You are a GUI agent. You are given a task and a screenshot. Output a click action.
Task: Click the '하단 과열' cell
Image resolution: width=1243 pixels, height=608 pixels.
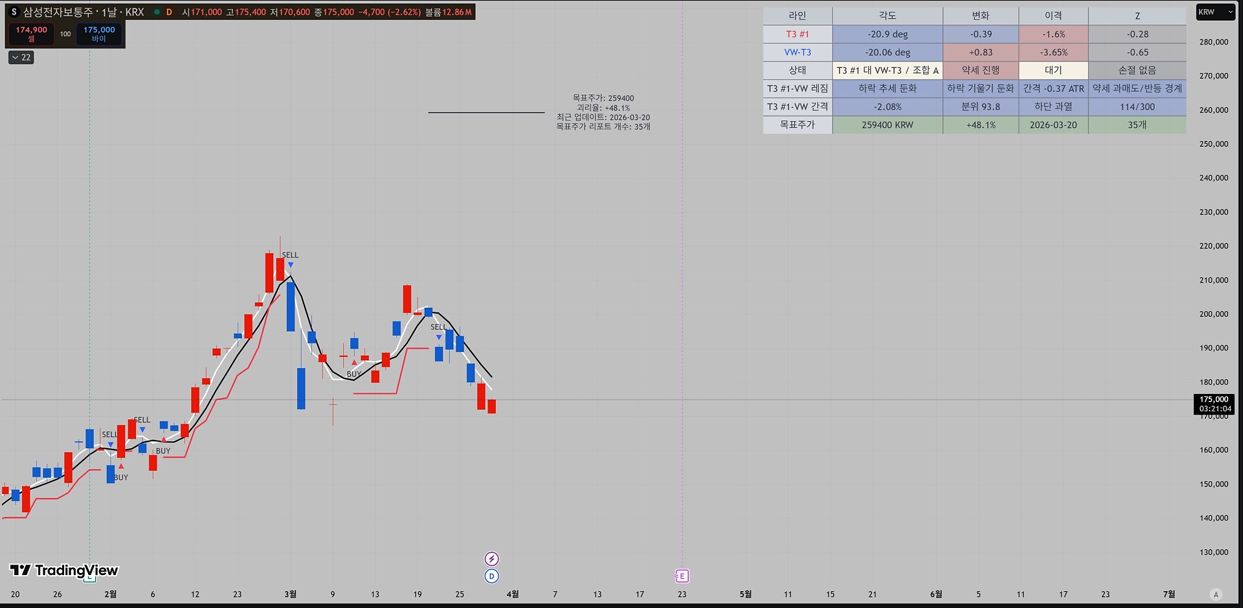pos(1053,107)
